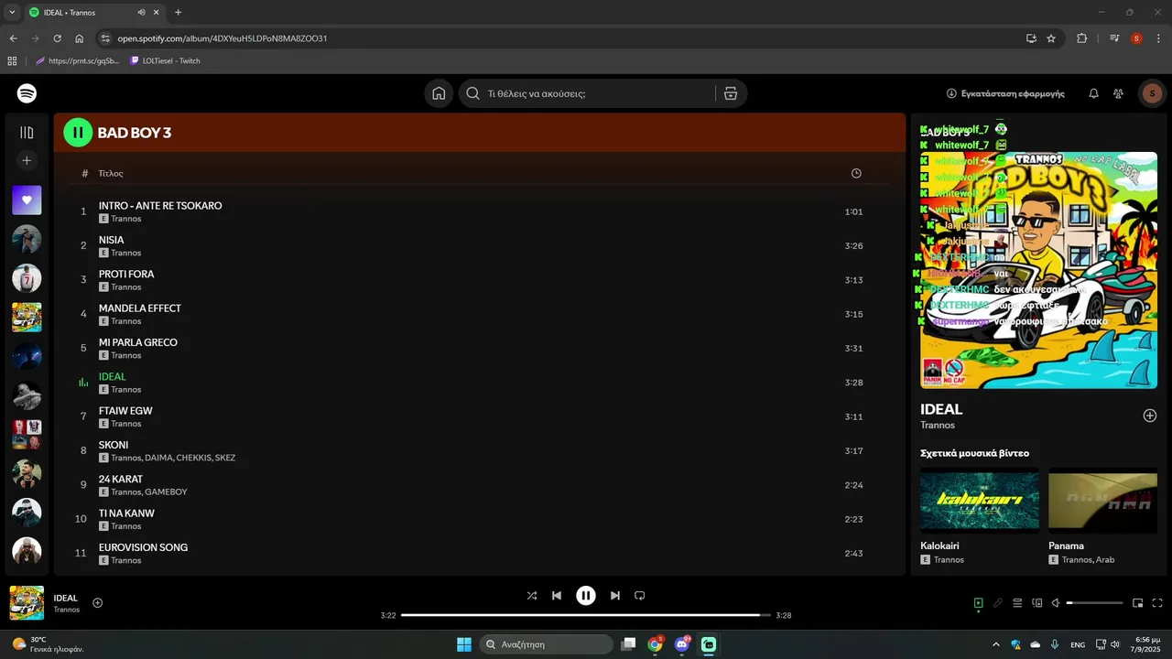The width and height of the screenshot is (1172, 659).
Task: Select the MI PARLA GRECO track
Action: (x=480, y=348)
